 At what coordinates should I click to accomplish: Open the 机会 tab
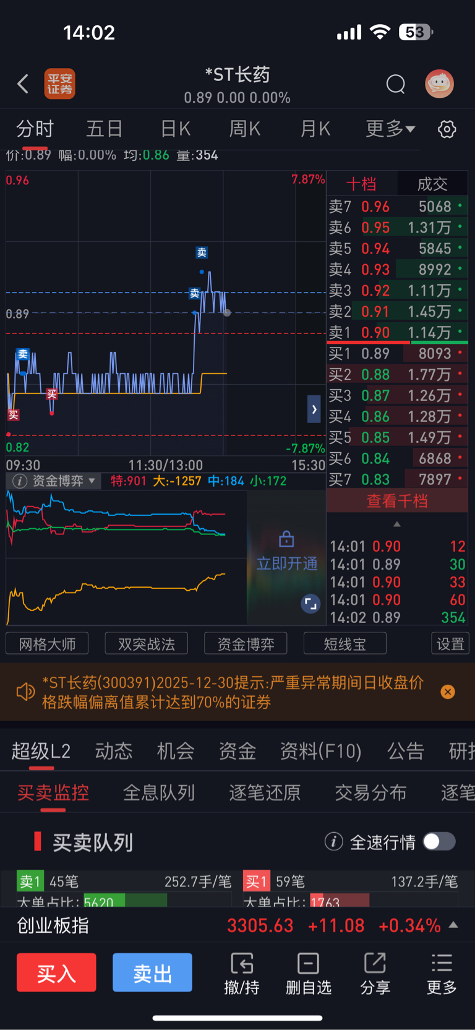point(176,751)
